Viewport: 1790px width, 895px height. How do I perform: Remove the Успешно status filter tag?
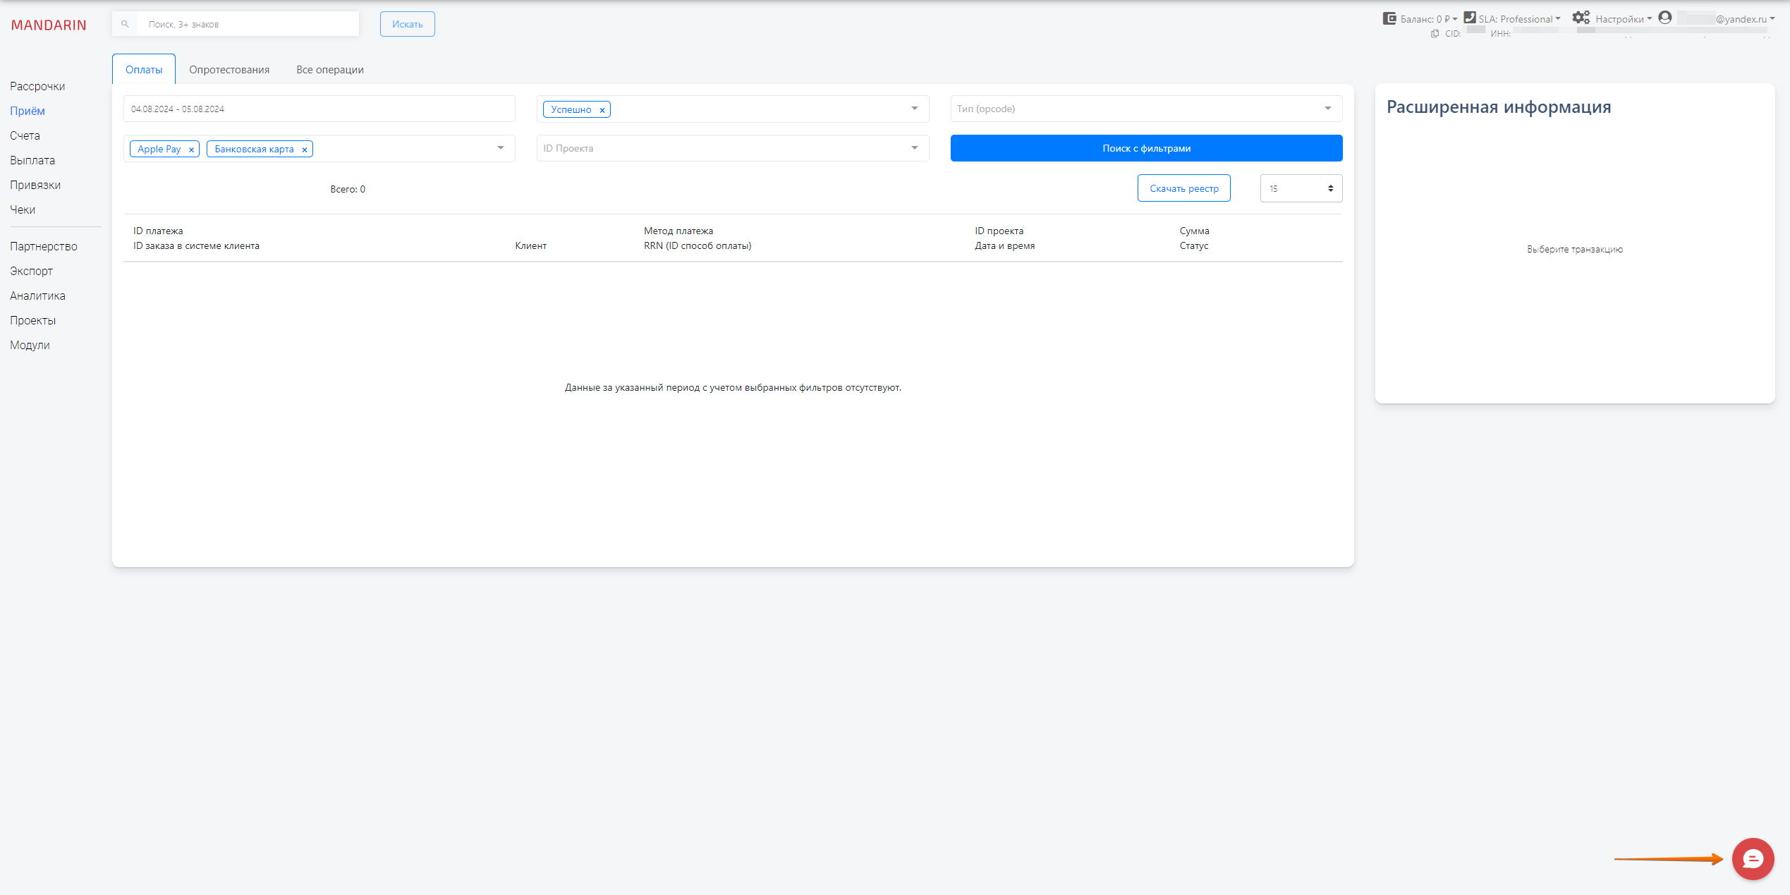(602, 110)
